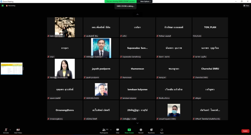This screenshot has height=135, width=251.
Task: Open the Chat panel
Action: click(118, 130)
